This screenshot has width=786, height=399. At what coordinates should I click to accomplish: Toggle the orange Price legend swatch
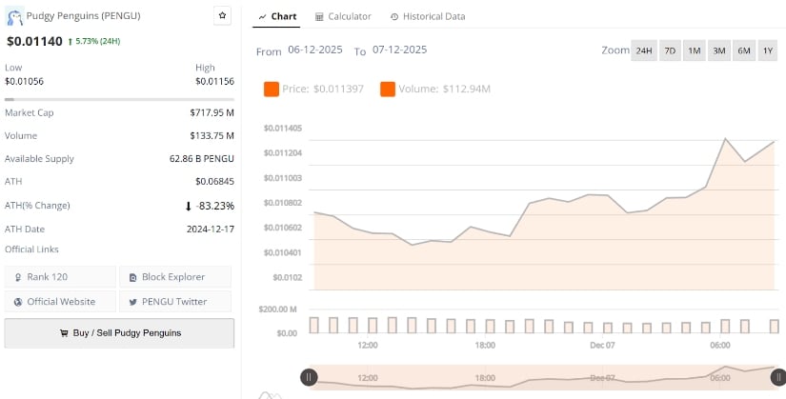pos(271,89)
